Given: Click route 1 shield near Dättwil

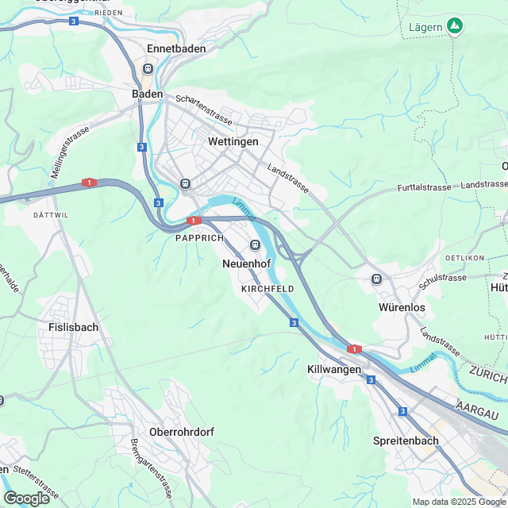Looking at the screenshot, I should [89, 183].
